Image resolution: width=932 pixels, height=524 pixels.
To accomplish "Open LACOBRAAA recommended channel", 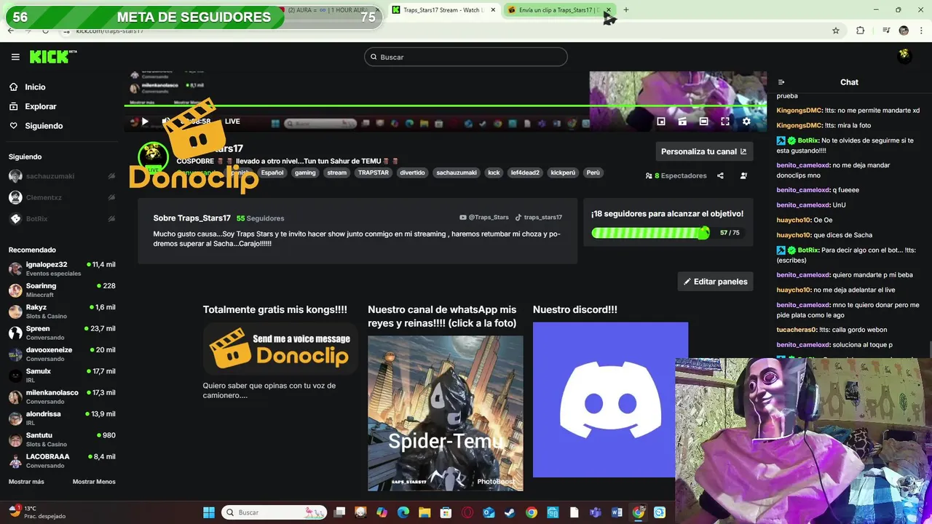I will (x=62, y=461).
